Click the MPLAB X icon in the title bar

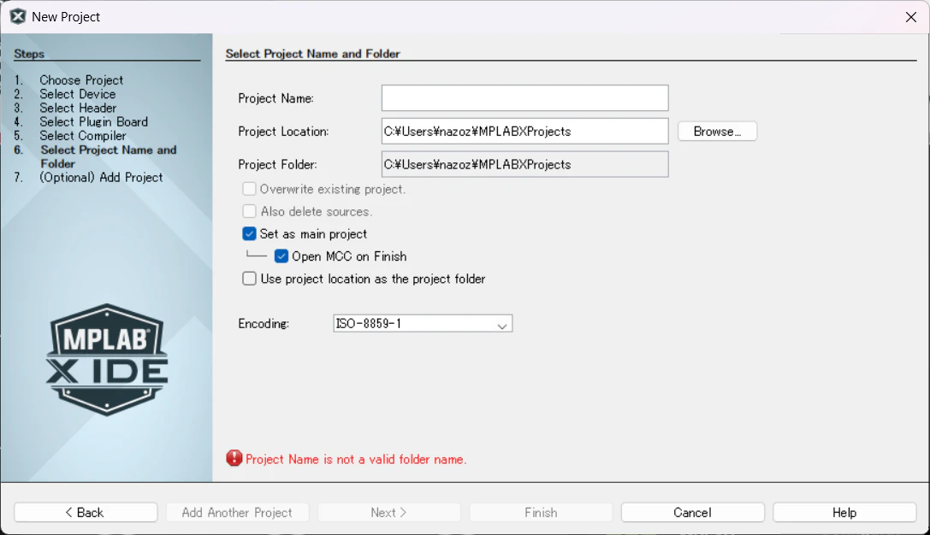[x=18, y=16]
